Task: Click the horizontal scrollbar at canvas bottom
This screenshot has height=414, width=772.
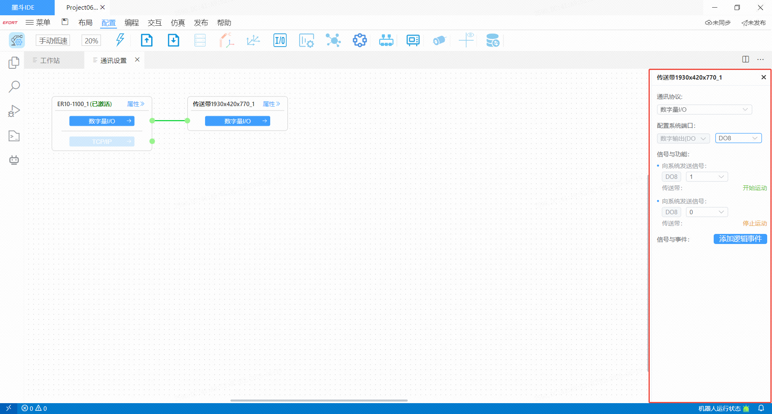Action: (x=319, y=400)
